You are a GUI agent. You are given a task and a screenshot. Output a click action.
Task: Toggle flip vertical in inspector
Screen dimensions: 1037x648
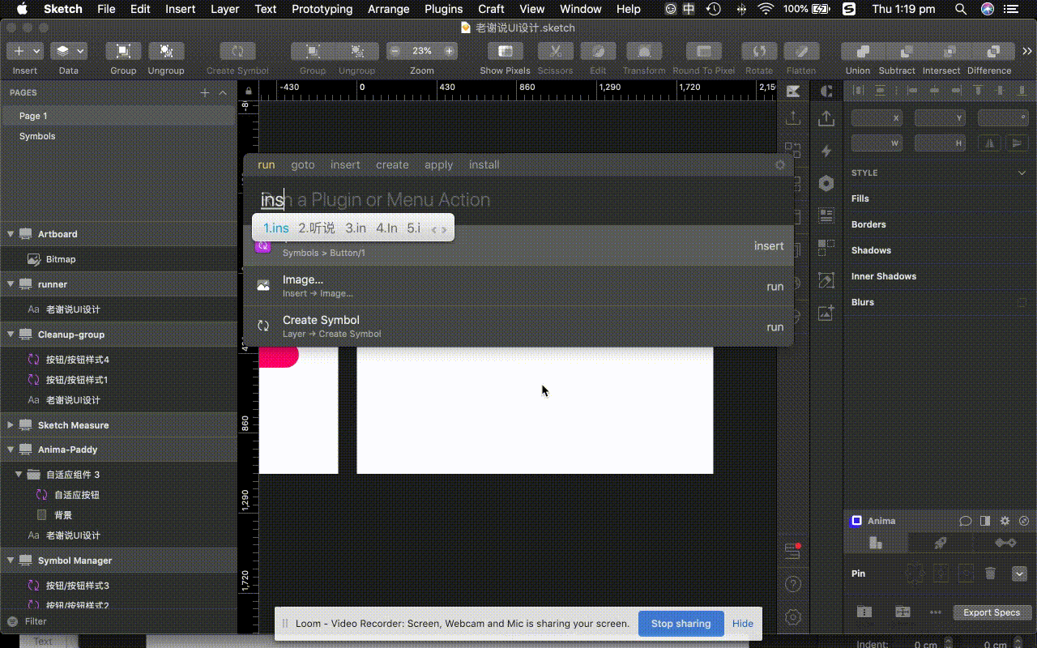click(1017, 143)
